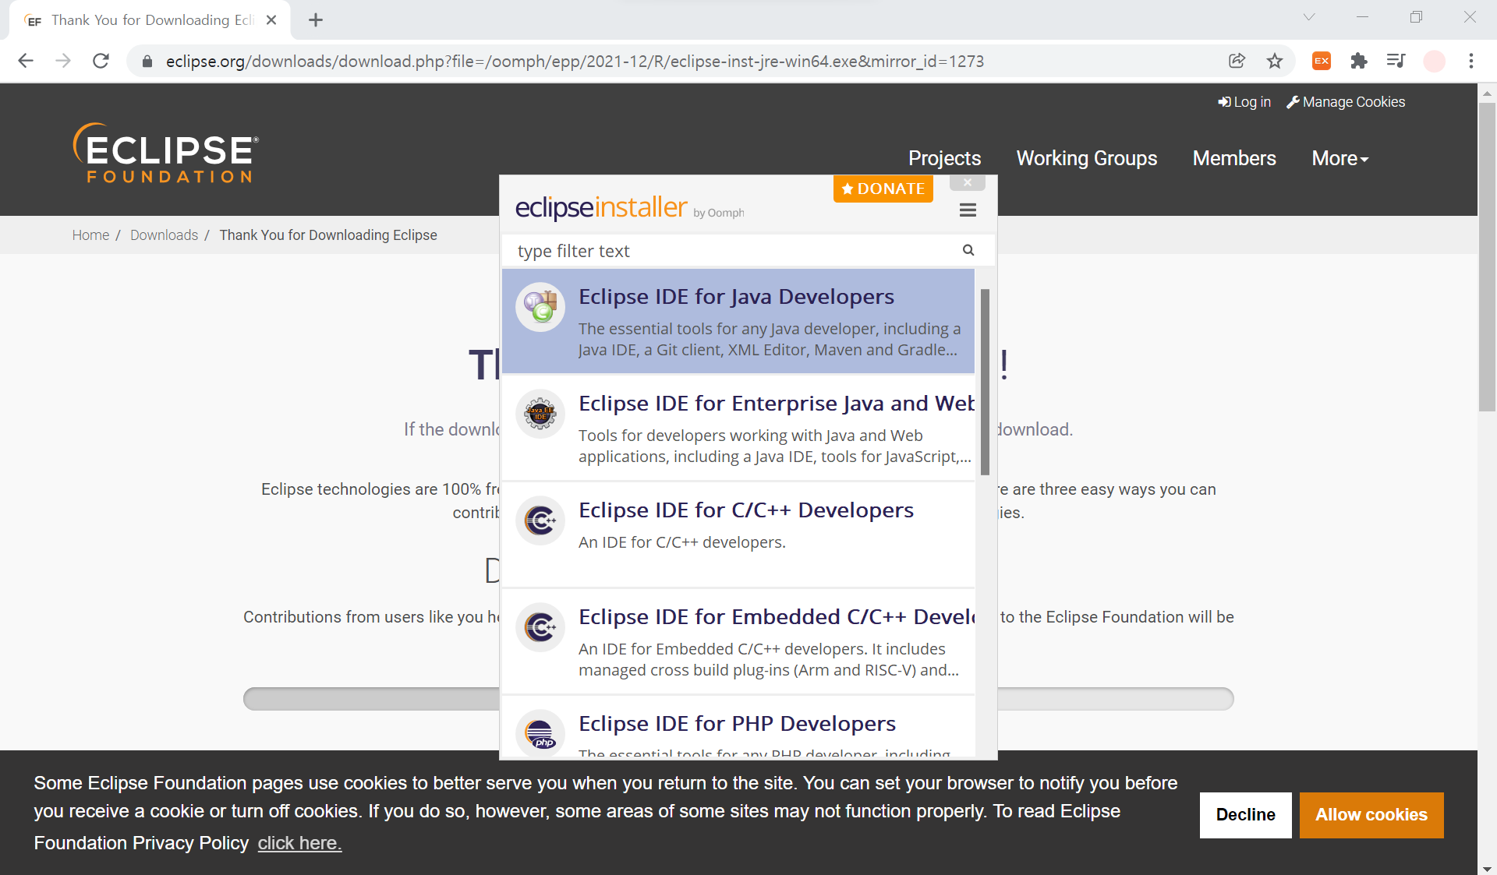Viewport: 1497px width, 875px height.
Task: Click the Eclipse Foundation logo
Action: coord(165,153)
